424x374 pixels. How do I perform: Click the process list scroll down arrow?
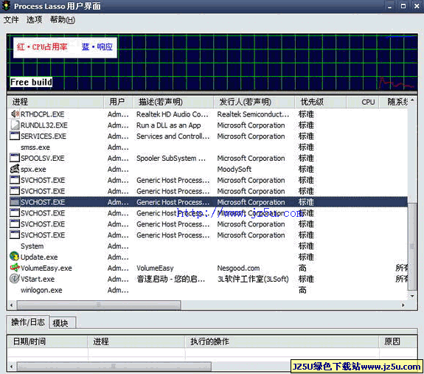412,296
